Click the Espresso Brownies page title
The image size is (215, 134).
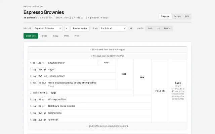(x=44, y=12)
